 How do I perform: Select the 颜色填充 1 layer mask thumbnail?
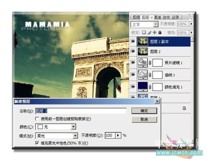[157, 87]
